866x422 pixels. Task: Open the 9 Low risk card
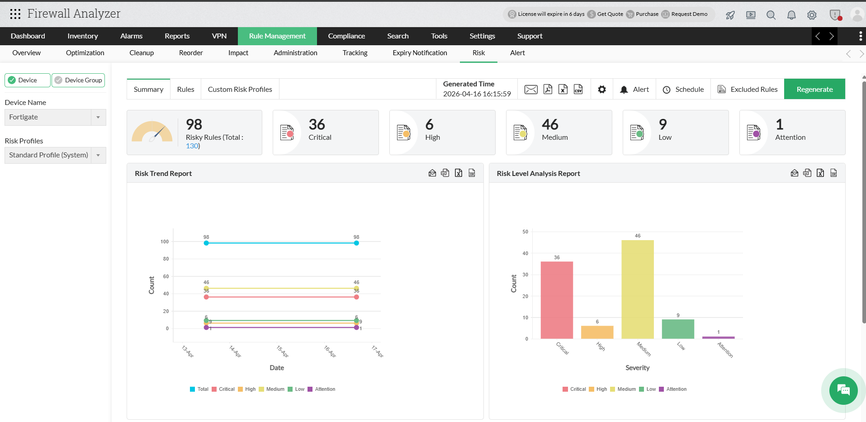pyautogui.click(x=676, y=133)
